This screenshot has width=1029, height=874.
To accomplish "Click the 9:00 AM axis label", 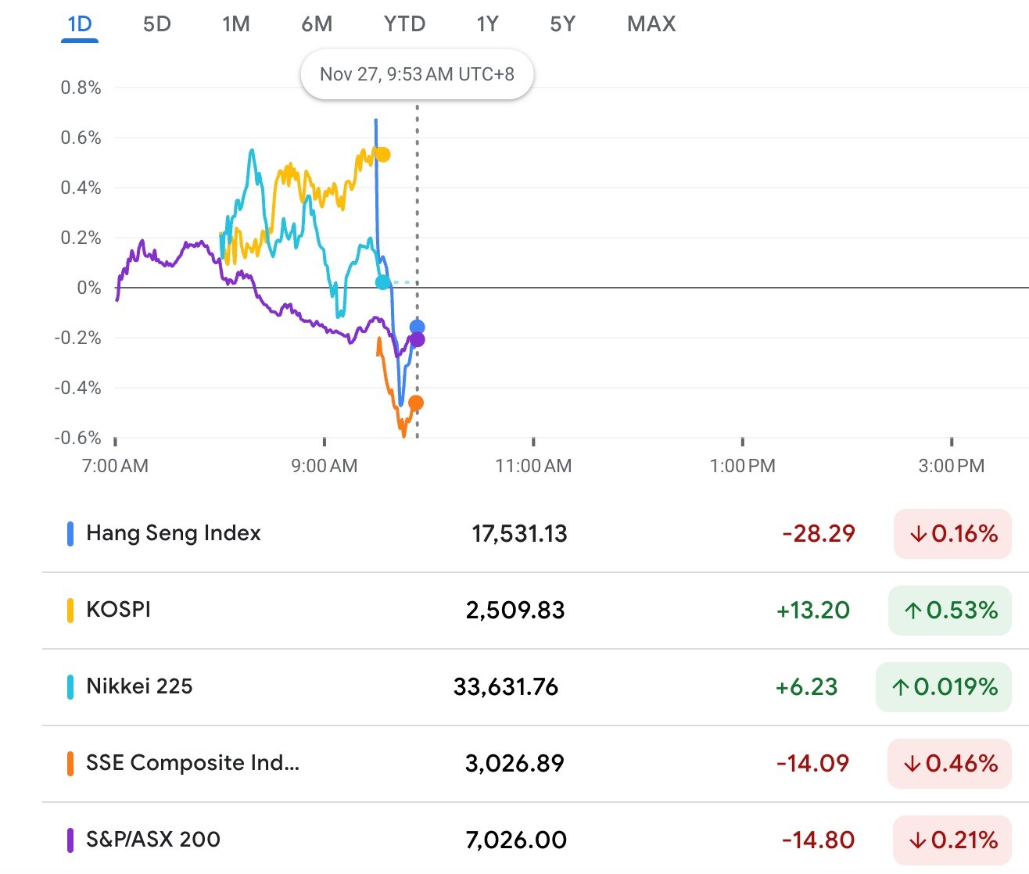I will coord(324,467).
